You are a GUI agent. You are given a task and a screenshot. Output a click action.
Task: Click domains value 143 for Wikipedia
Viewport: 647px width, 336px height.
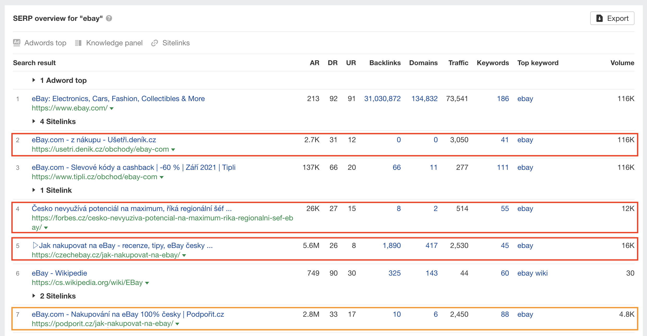point(431,273)
